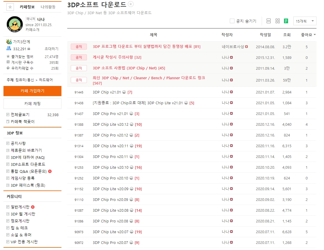
Task: Open 3DP에 대하여 (FAQ) board
Action: pos(28,157)
